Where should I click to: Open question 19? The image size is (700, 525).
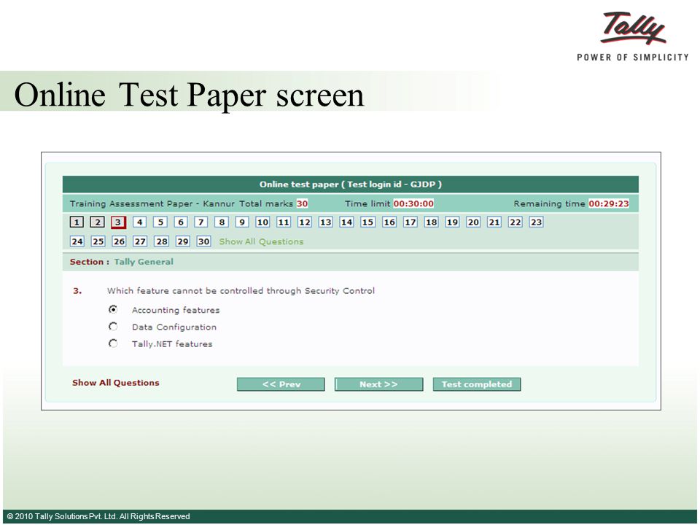(452, 222)
